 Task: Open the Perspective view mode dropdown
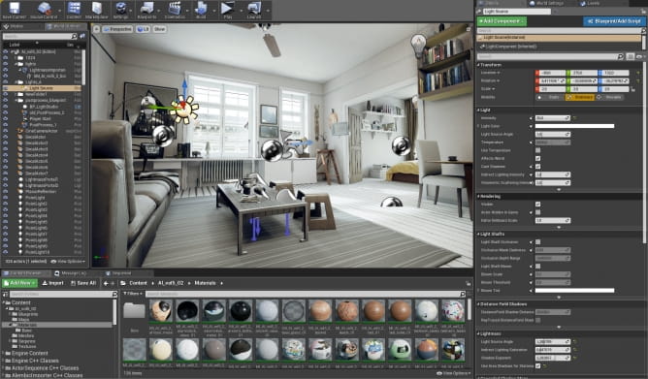[117, 29]
